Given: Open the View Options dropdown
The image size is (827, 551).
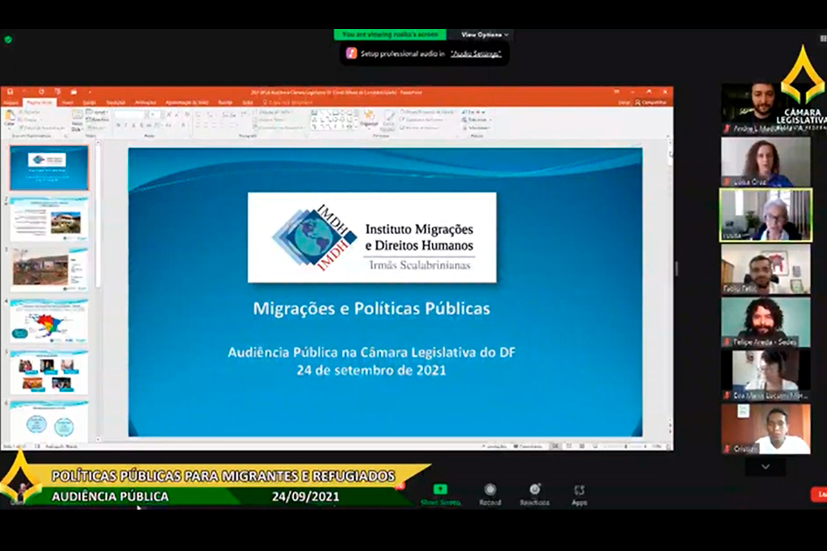Looking at the screenshot, I should [x=485, y=34].
